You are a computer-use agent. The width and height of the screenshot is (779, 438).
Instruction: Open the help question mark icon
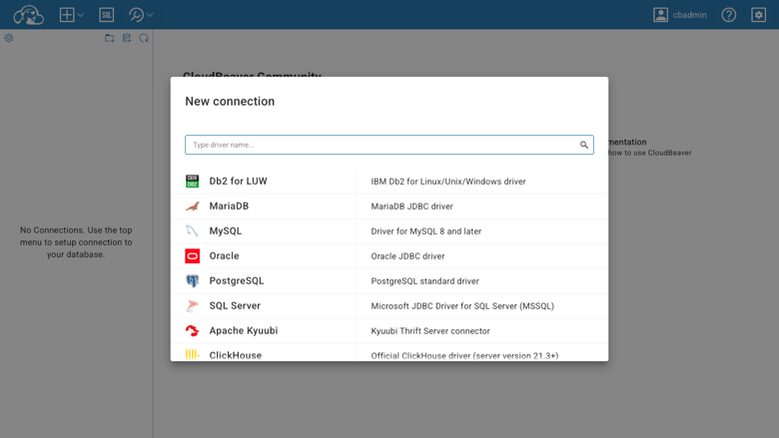(x=729, y=15)
